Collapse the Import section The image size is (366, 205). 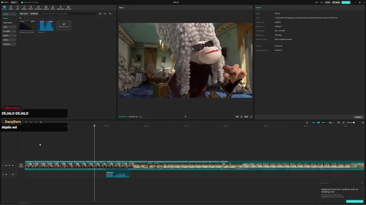(9, 14)
